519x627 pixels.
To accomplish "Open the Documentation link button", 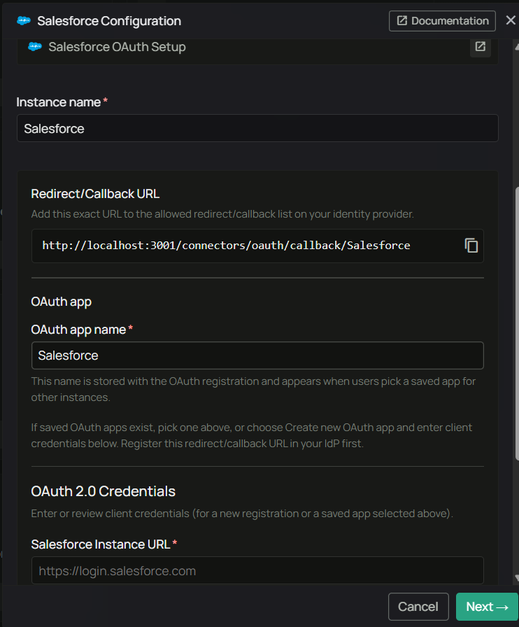I will [x=442, y=21].
